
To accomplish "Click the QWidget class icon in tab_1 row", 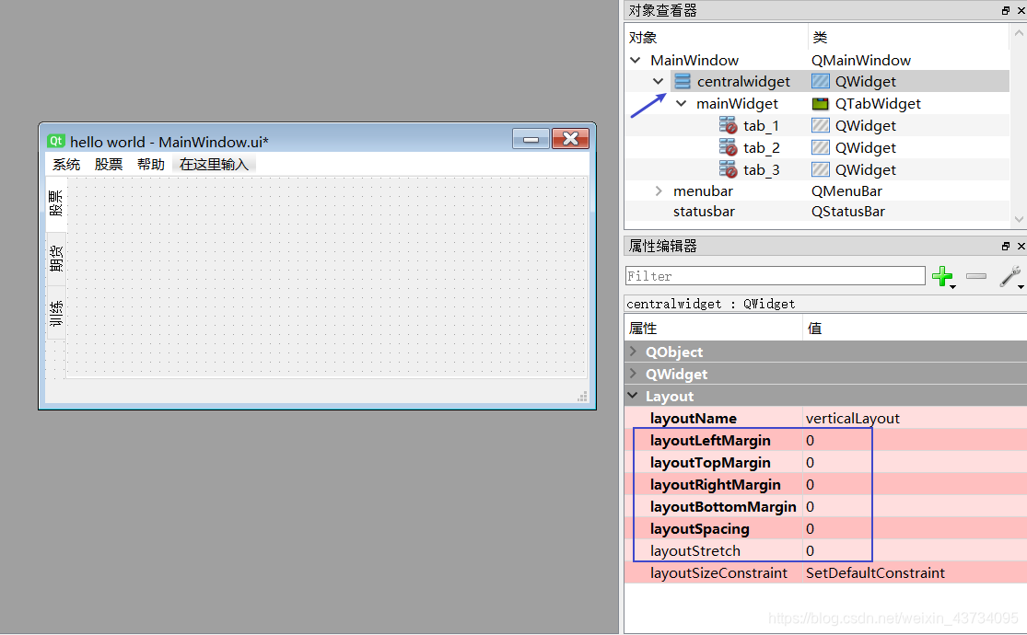I will [x=820, y=125].
